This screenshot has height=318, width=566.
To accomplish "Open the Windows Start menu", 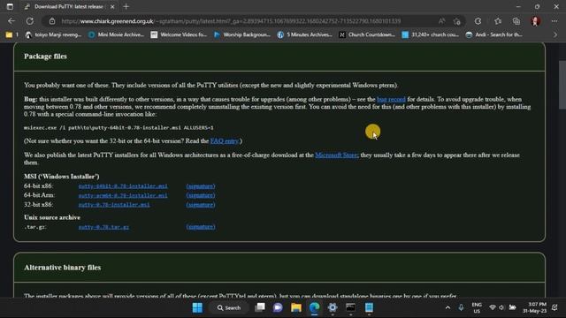I will click(x=197, y=307).
